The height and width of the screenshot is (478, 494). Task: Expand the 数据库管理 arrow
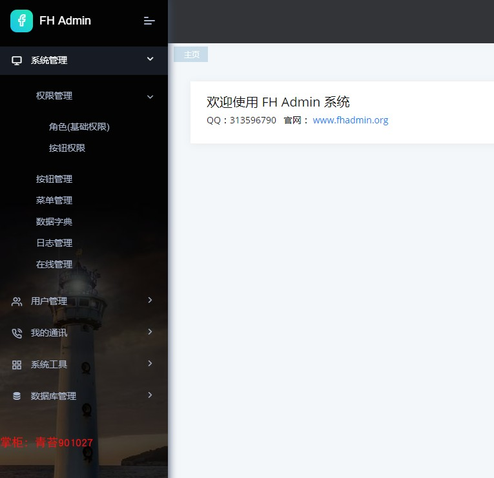(x=150, y=395)
